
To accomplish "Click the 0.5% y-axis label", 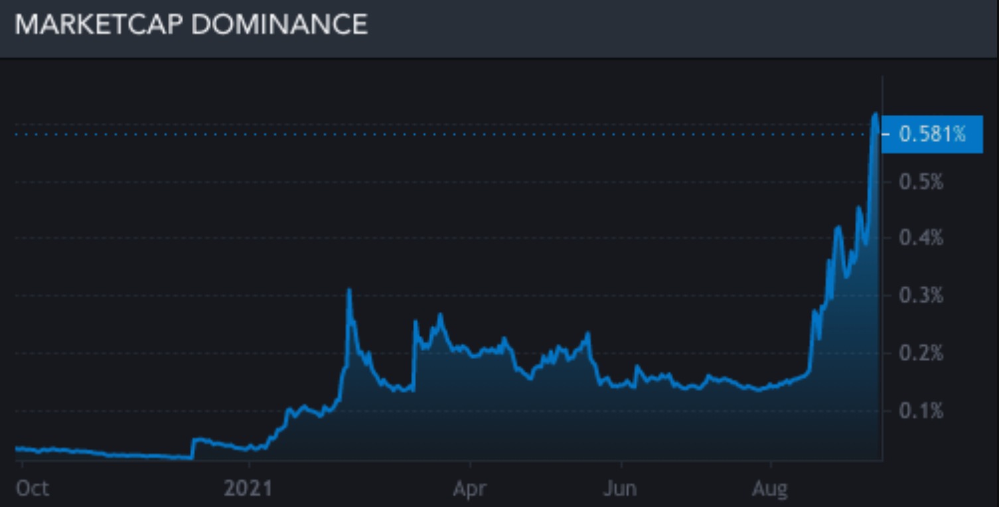I will coord(921,182).
